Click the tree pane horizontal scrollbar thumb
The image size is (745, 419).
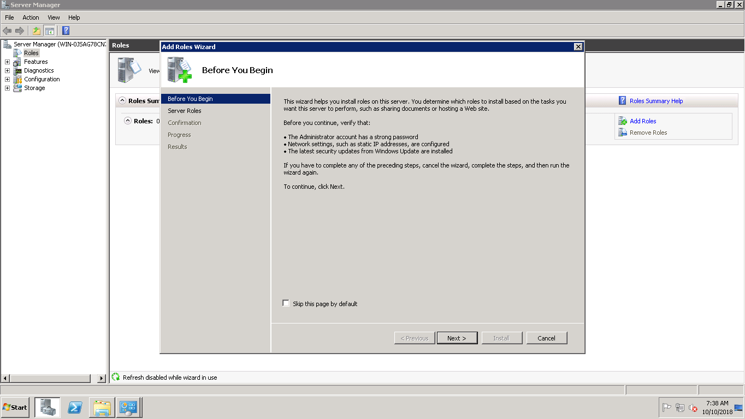point(50,378)
